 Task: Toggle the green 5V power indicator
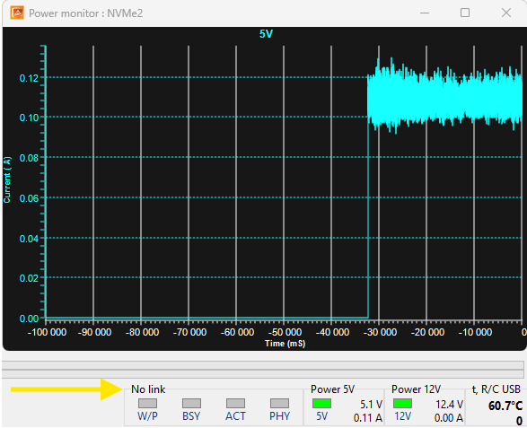(x=321, y=403)
